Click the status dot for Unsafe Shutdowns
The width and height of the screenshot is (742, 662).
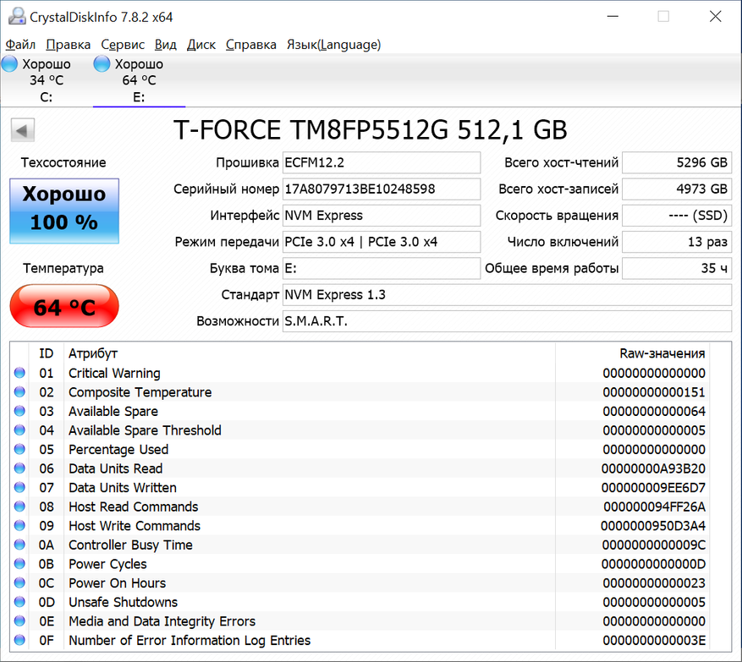coord(19,602)
